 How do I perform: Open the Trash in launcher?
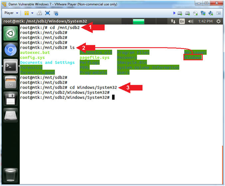(x=11, y=175)
